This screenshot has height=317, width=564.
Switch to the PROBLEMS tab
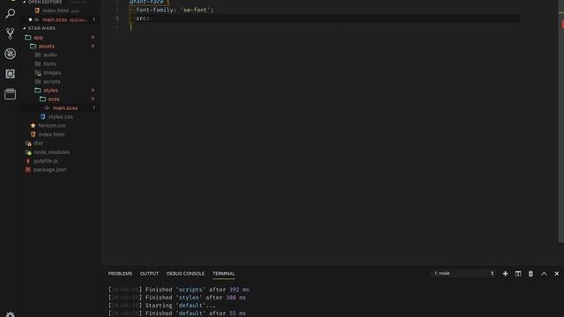pyautogui.click(x=120, y=274)
